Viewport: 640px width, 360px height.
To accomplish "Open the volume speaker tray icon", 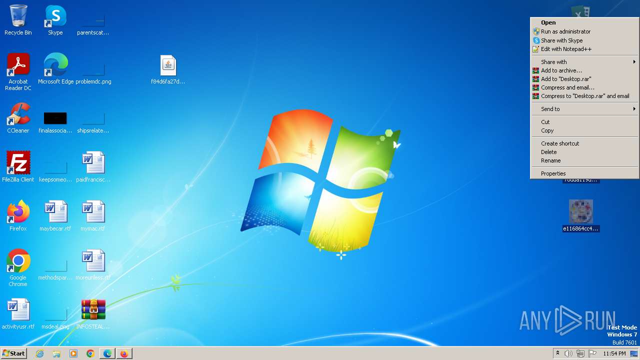I will pos(568,353).
